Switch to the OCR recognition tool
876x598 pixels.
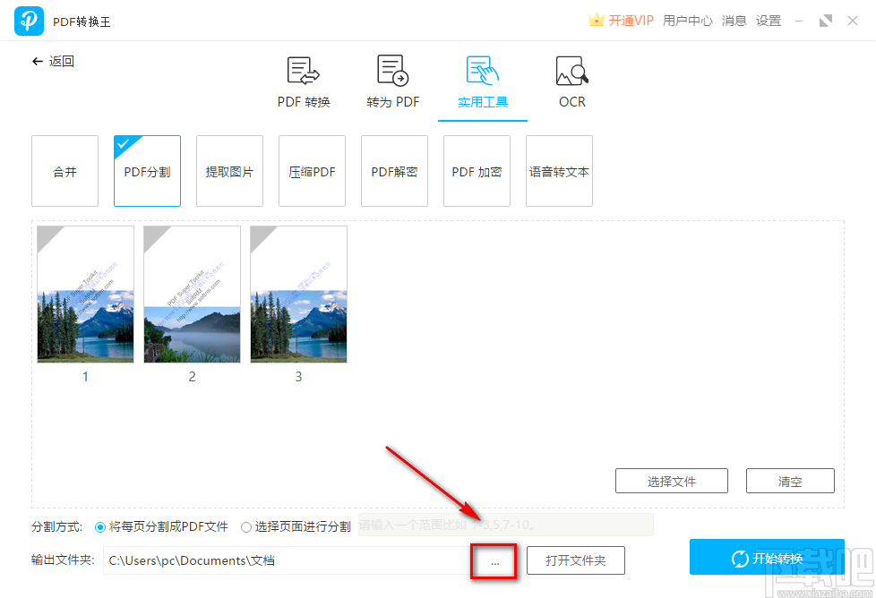tap(571, 81)
